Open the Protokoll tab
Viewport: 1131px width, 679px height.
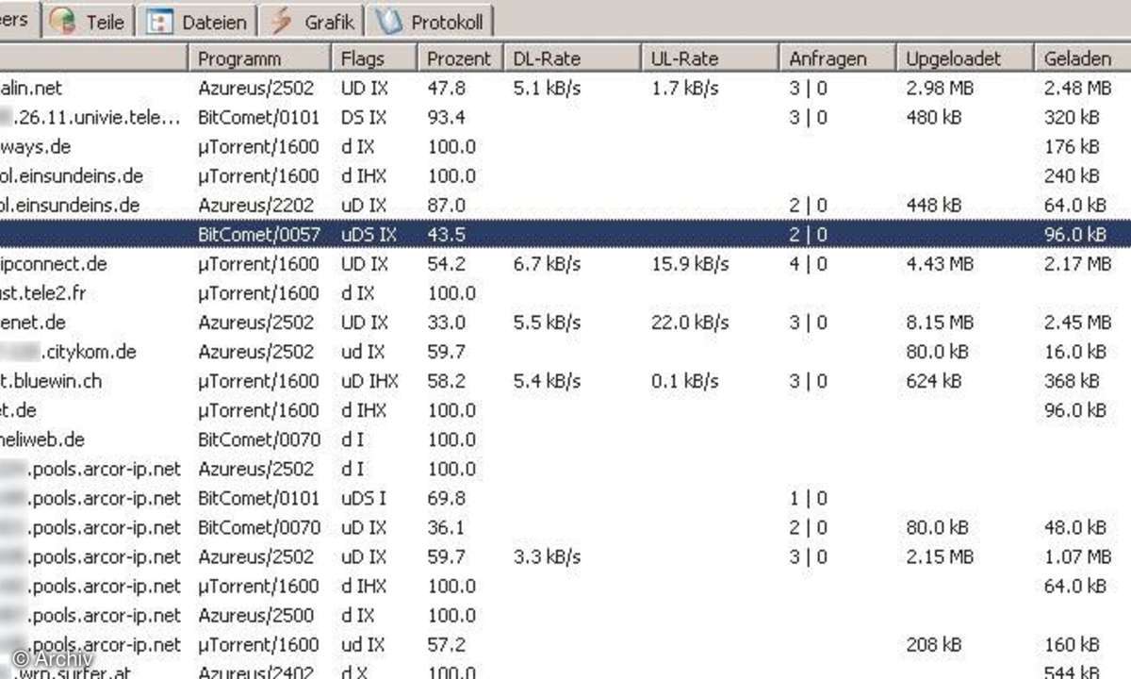click(x=430, y=21)
